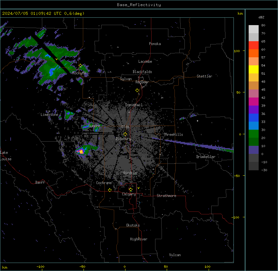Pick the bright green 20-30 dBZ swatch

(x=253, y=134)
